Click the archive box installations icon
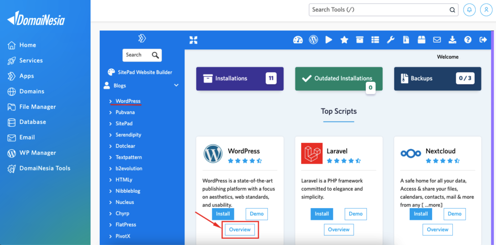 pyautogui.click(x=360, y=40)
